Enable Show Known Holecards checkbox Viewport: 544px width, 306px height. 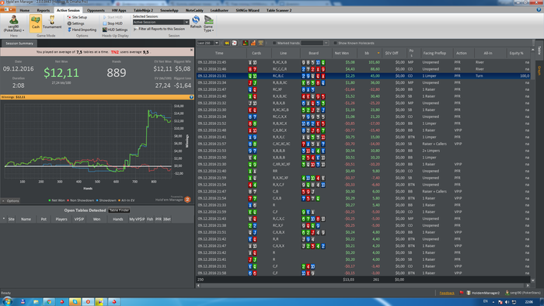(x=335, y=43)
